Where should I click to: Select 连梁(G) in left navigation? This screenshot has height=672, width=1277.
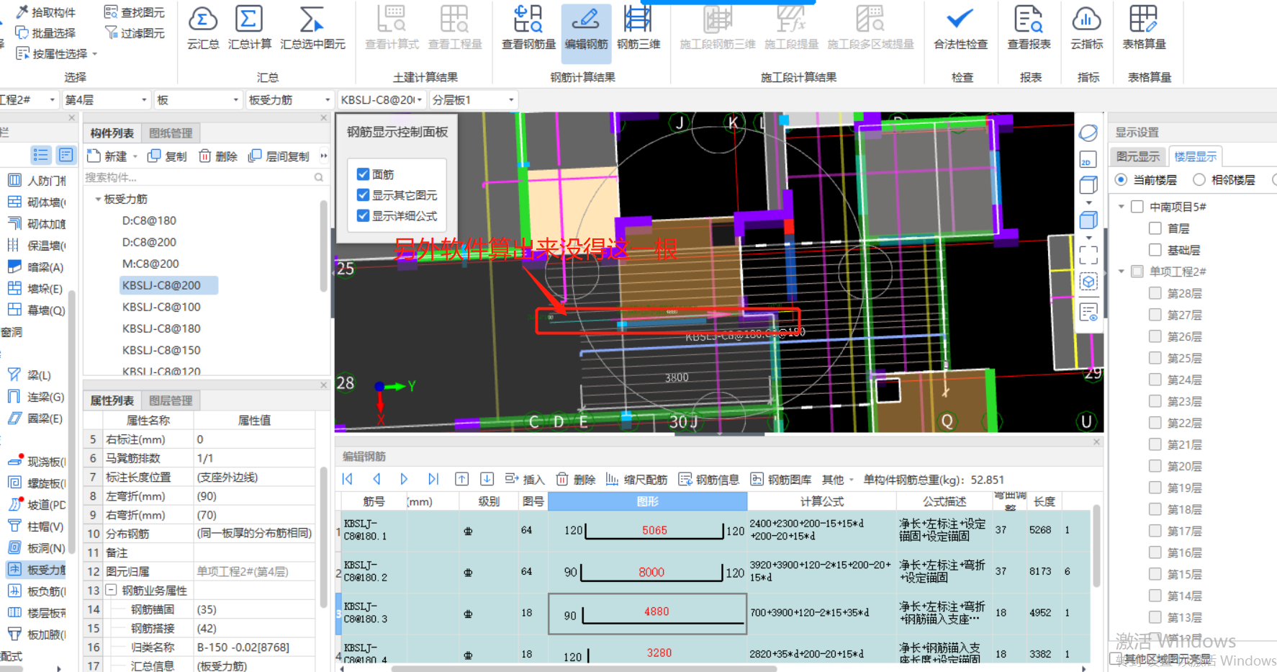[37, 396]
